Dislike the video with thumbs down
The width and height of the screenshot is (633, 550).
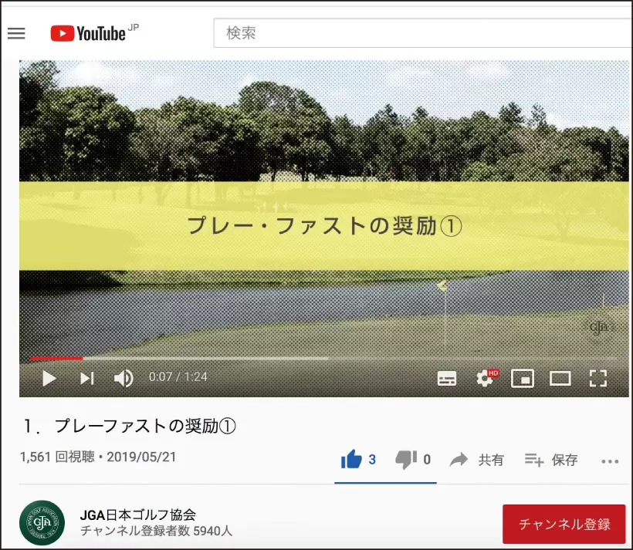[x=406, y=460]
